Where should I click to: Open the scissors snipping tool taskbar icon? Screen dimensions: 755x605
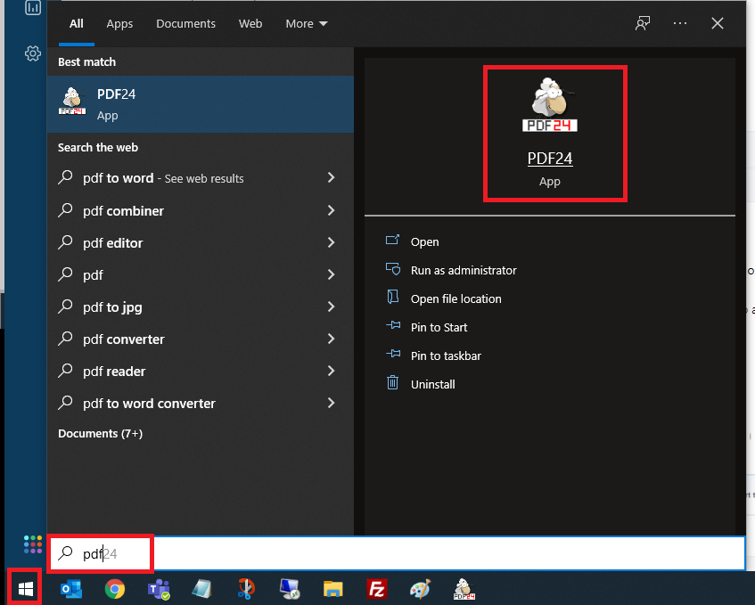point(246,589)
